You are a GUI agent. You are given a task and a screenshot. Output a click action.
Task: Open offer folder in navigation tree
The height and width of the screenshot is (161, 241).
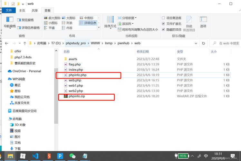pyautogui.click(x=15, y=51)
